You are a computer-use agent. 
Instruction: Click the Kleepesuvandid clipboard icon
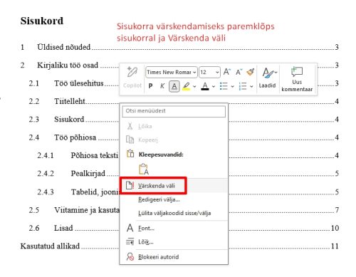click(x=130, y=154)
